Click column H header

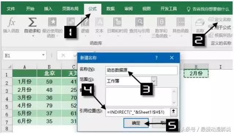tap(196, 67)
